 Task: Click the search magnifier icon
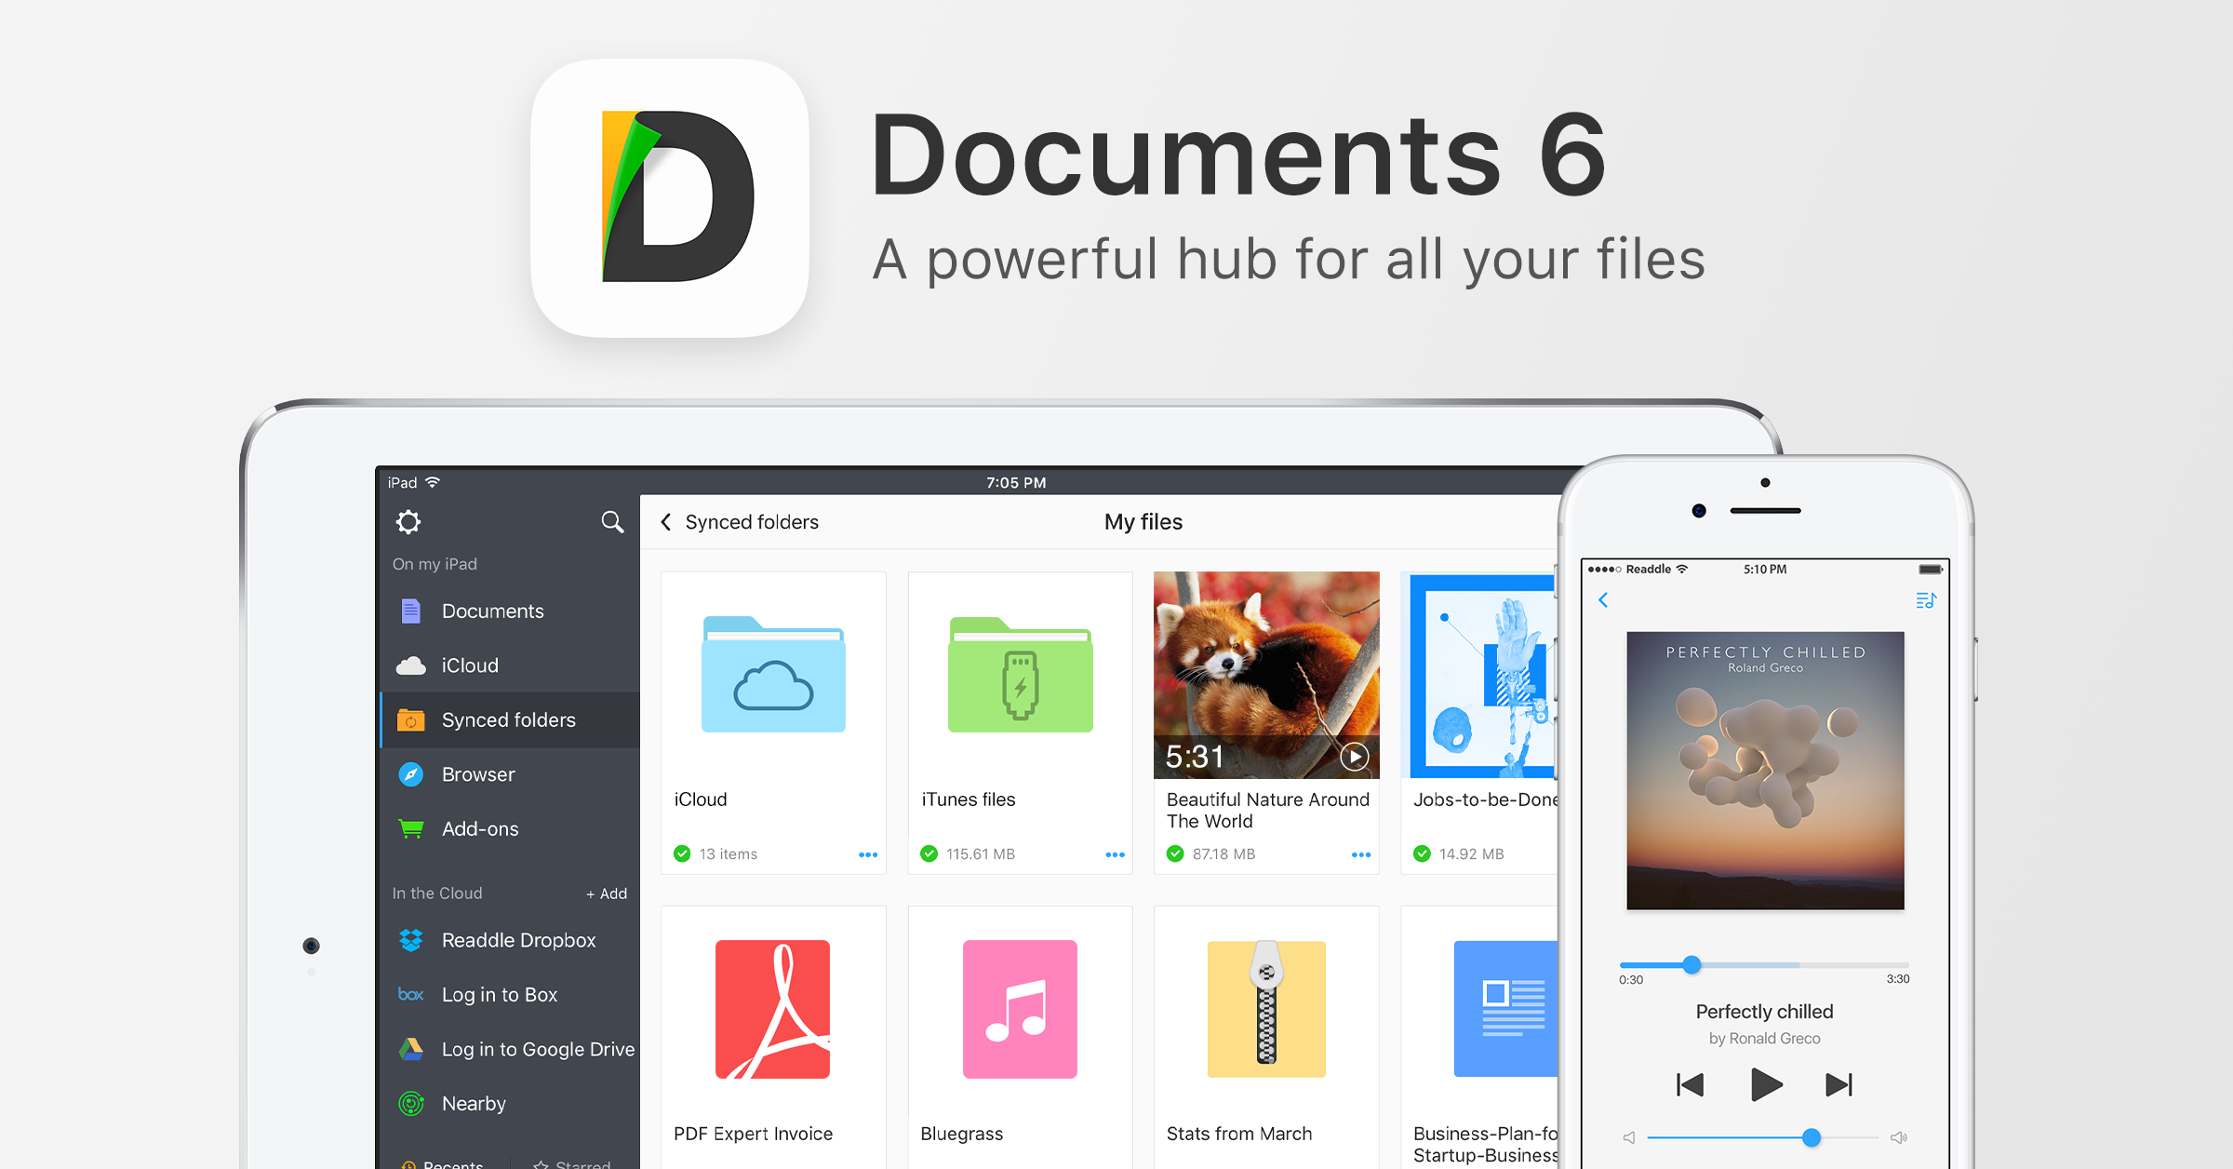pyautogui.click(x=611, y=522)
